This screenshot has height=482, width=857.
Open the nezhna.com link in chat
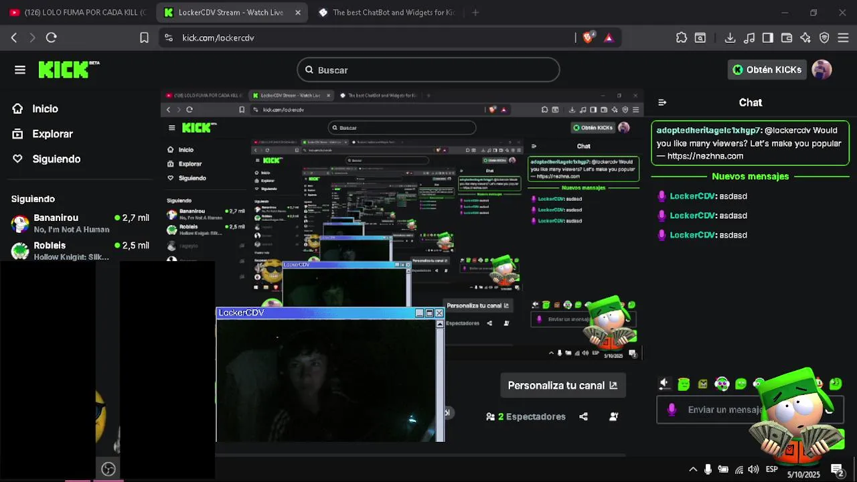[705, 156]
